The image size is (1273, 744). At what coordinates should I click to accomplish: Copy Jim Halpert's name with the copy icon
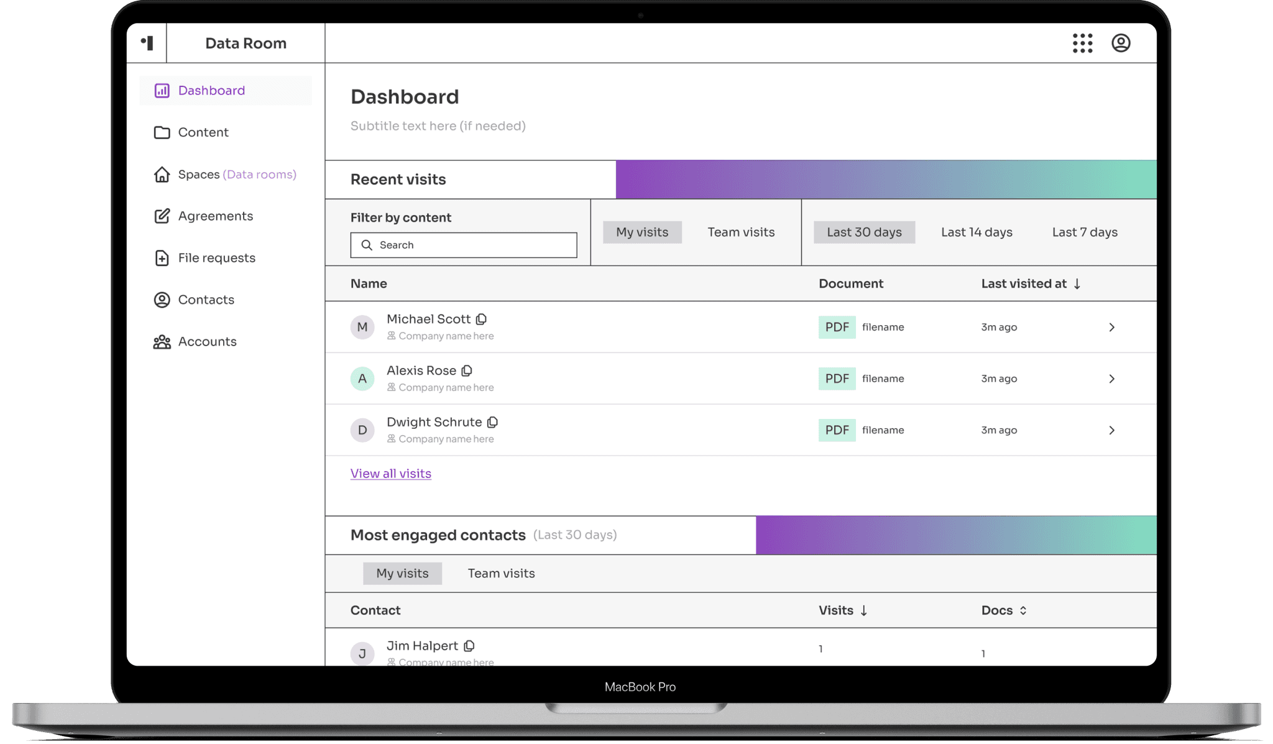[469, 646]
